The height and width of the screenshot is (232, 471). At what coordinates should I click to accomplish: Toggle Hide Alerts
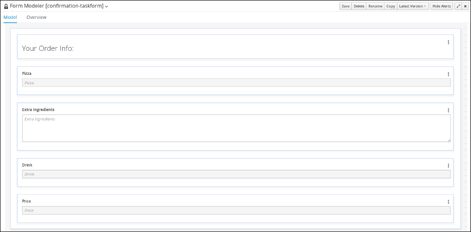click(442, 6)
